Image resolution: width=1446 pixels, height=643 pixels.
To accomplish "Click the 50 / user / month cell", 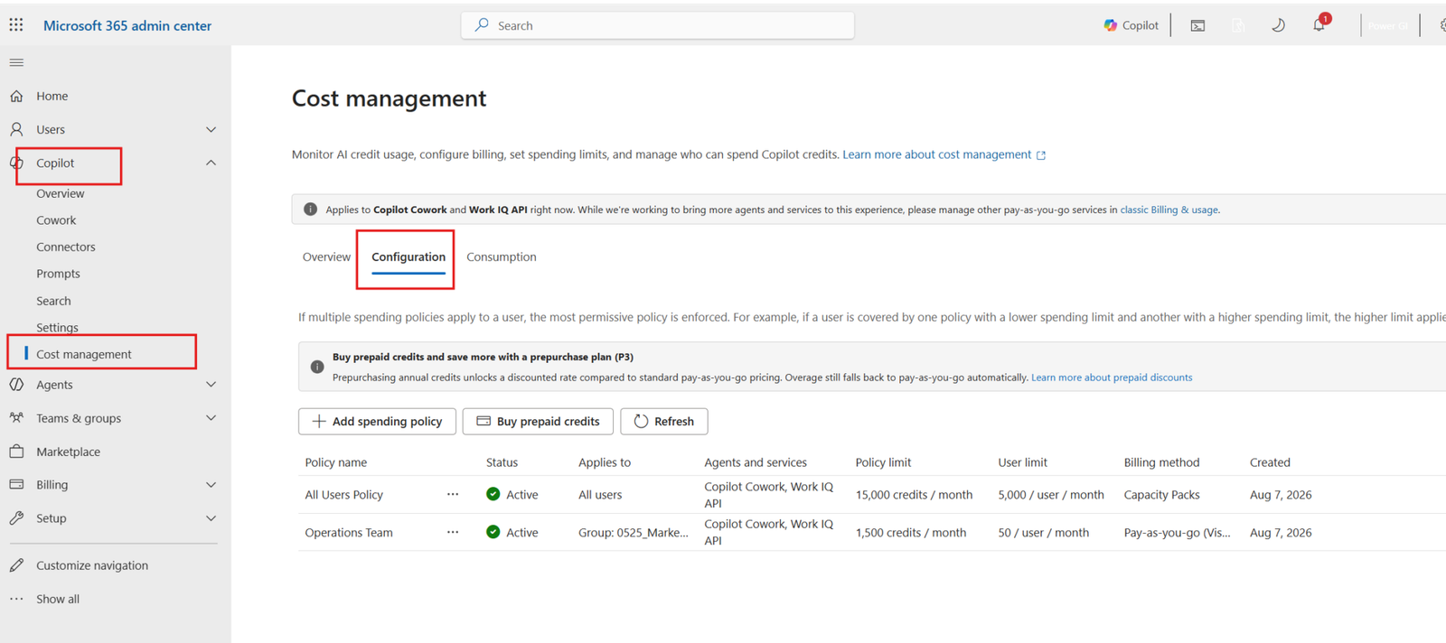I will (1043, 533).
